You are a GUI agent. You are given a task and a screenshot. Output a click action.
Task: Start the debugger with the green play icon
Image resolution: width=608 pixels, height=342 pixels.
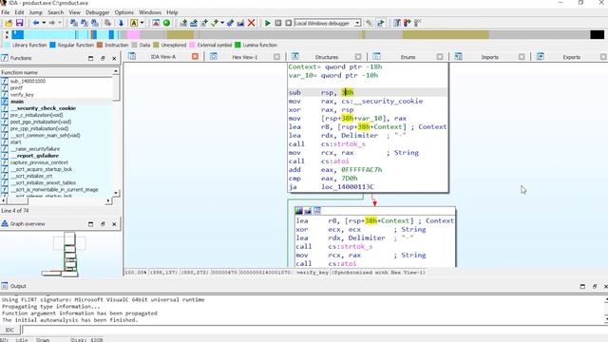(x=268, y=23)
